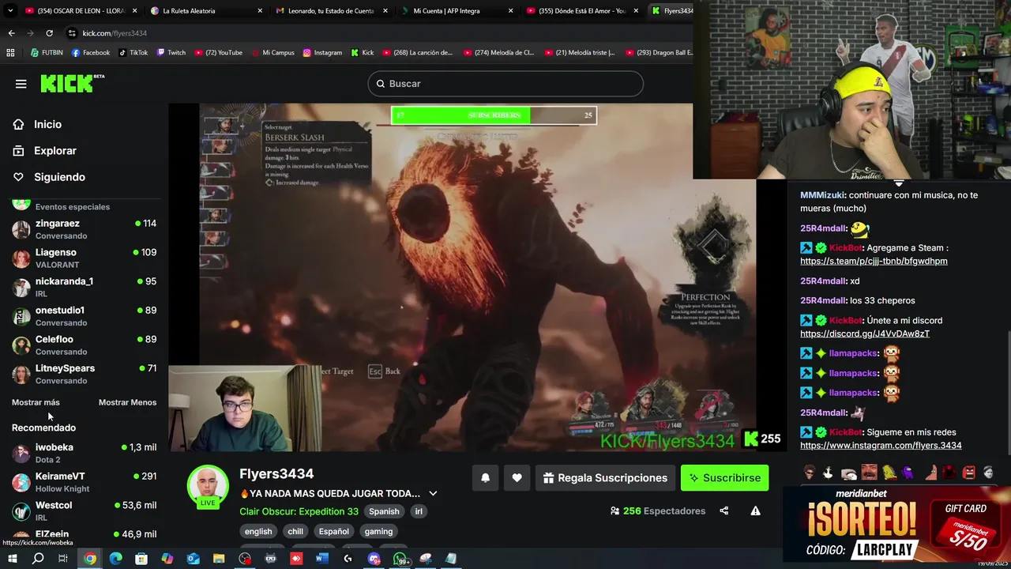This screenshot has height=569, width=1011.
Task: Open the Kick hamburger sidebar menu
Action: tap(21, 84)
